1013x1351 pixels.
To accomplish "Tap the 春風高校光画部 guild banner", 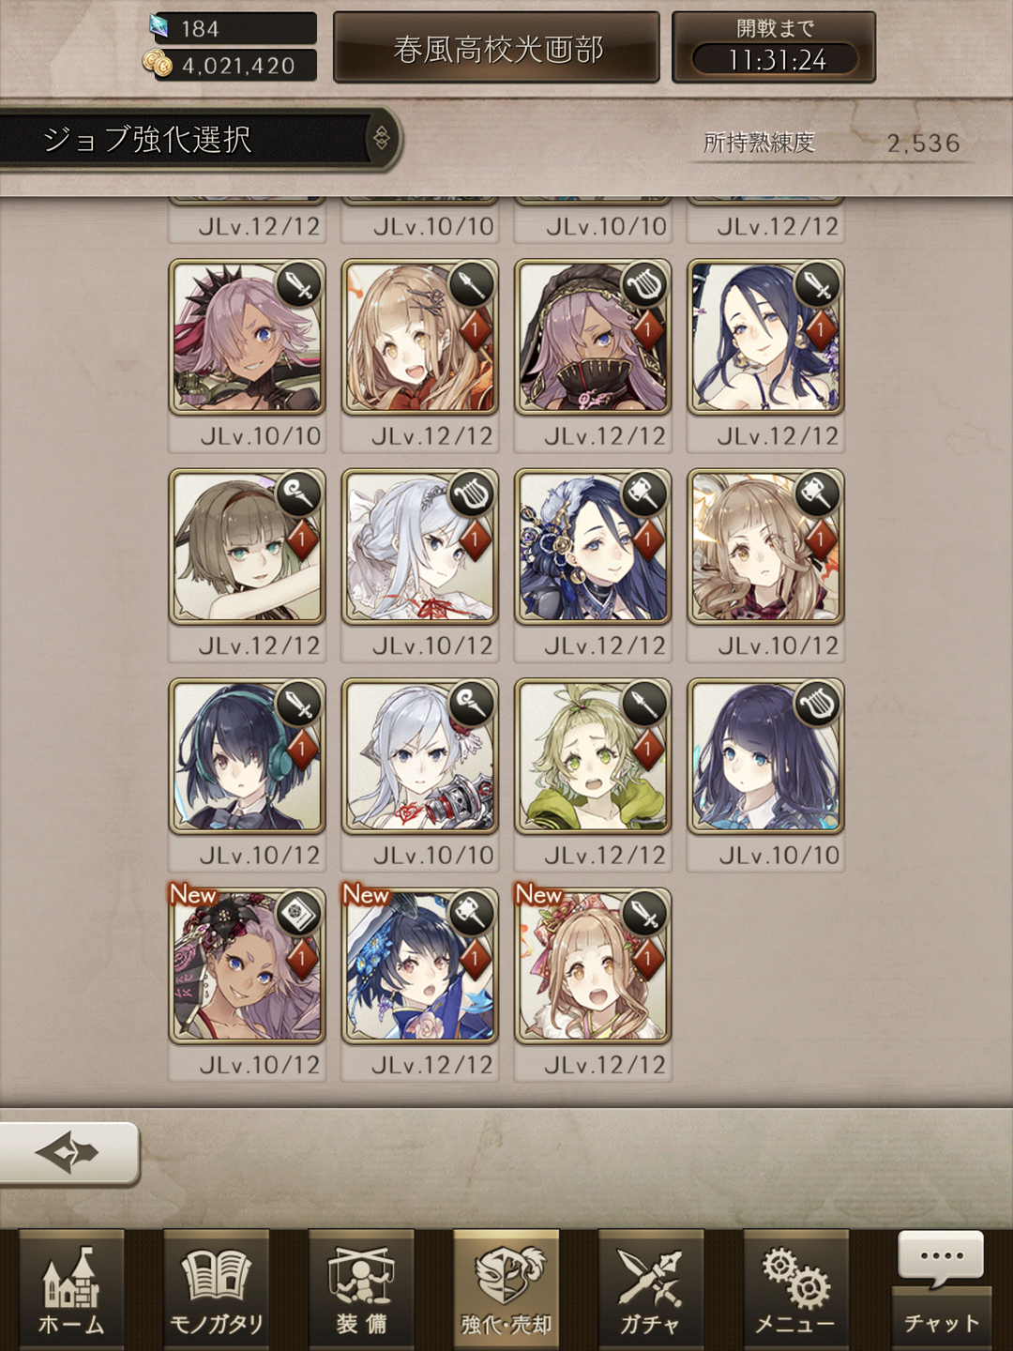I will click(x=497, y=48).
